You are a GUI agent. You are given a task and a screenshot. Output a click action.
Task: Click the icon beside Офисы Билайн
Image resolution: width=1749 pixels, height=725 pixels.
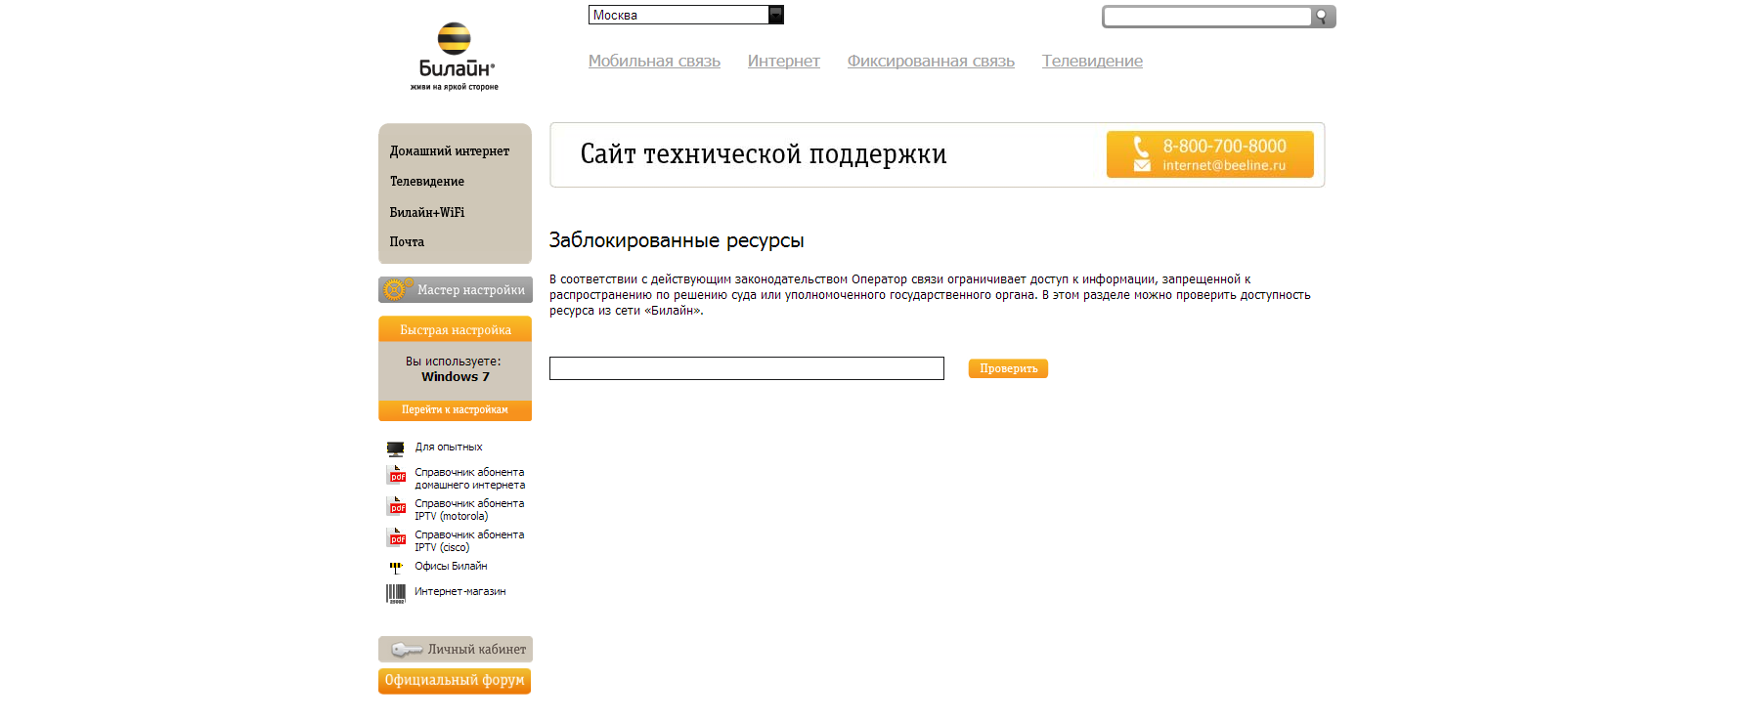click(x=396, y=567)
